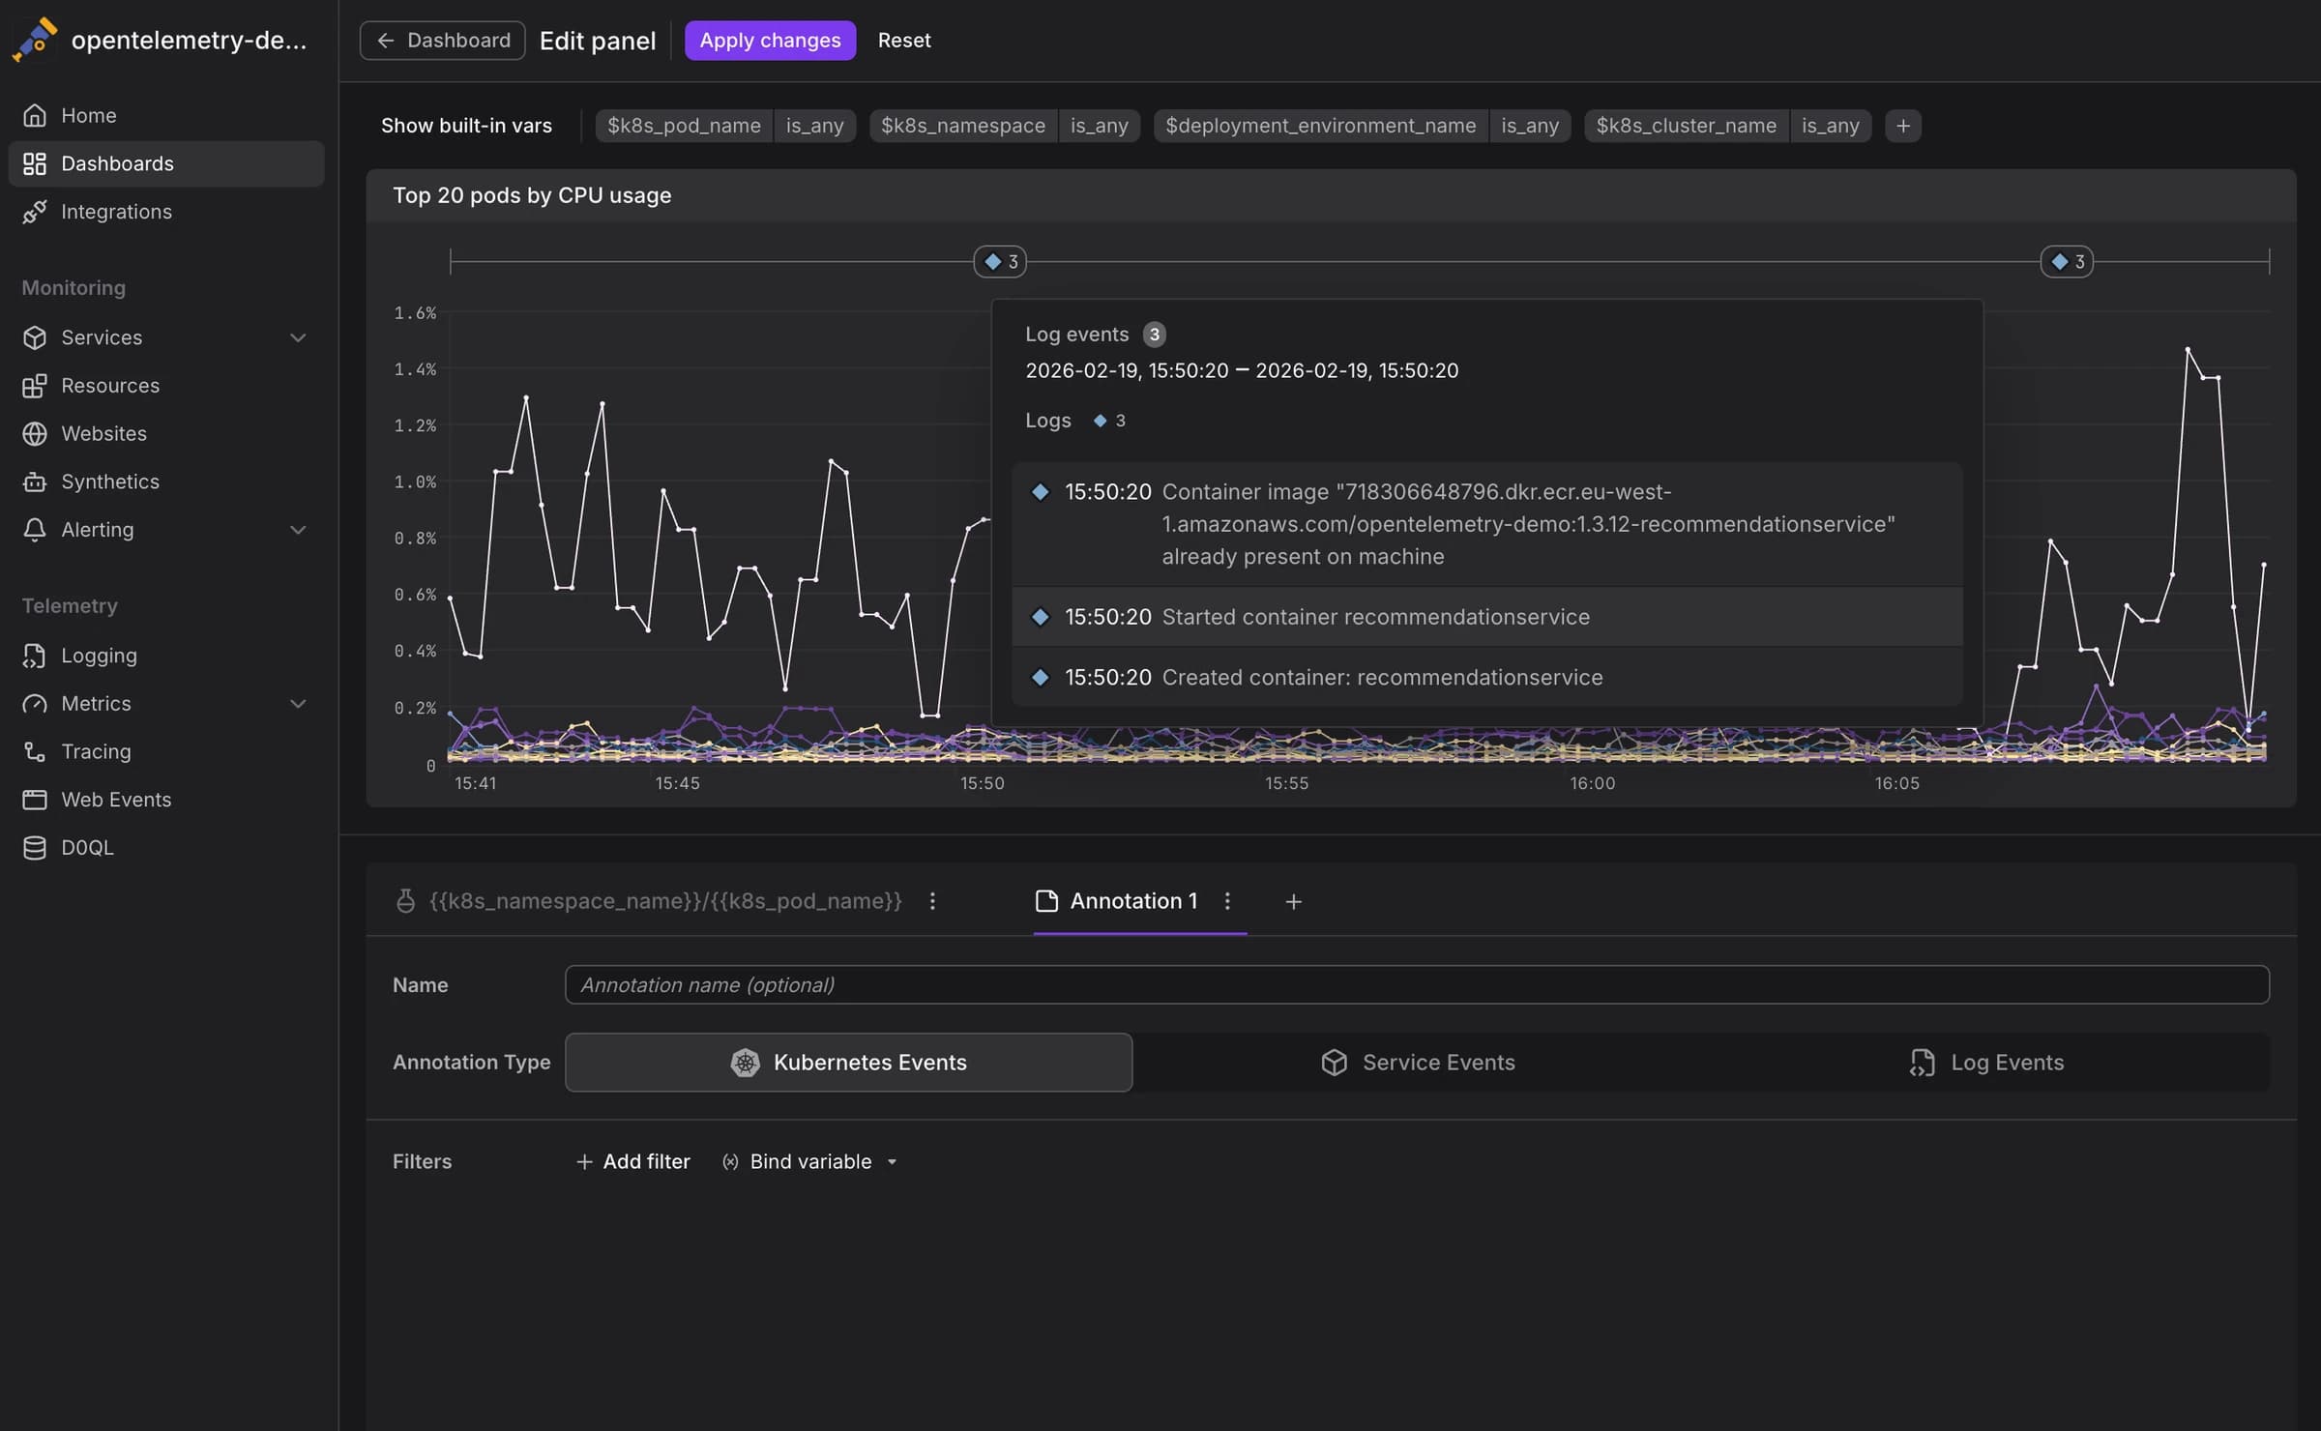Open DOQL query page
Image resolution: width=2321 pixels, height=1431 pixels.
click(x=166, y=848)
